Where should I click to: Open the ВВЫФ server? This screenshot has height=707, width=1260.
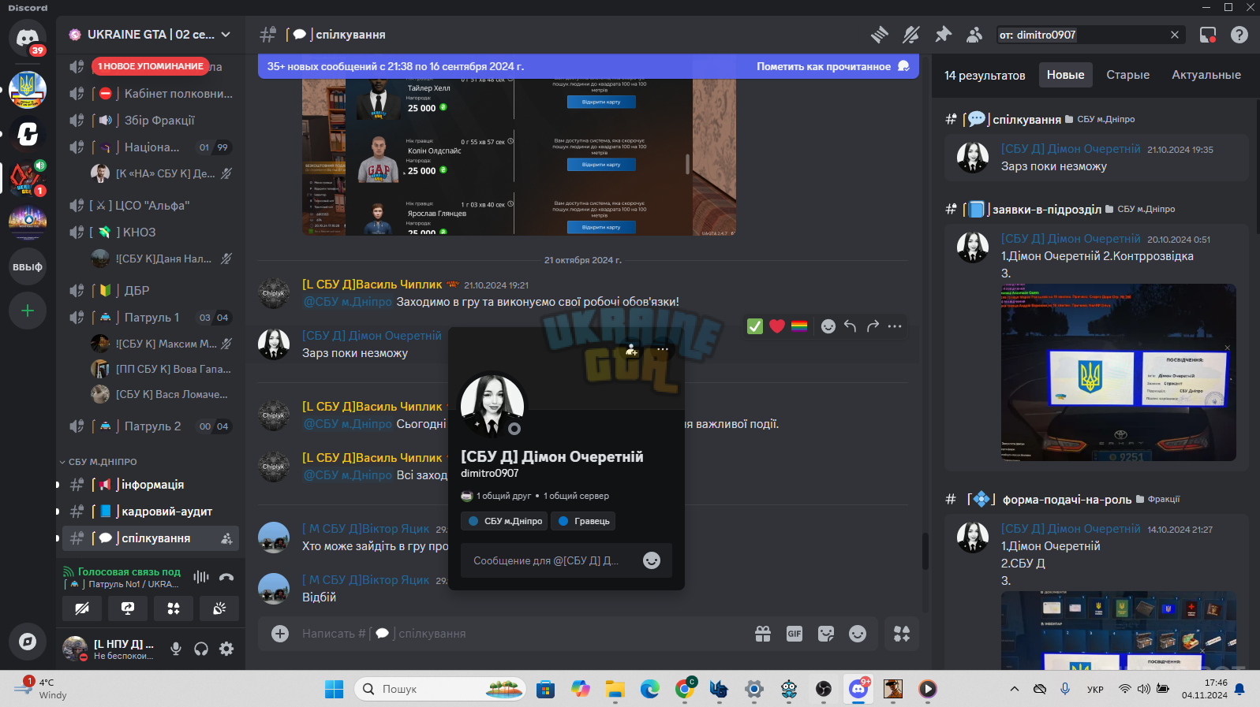[x=28, y=266]
